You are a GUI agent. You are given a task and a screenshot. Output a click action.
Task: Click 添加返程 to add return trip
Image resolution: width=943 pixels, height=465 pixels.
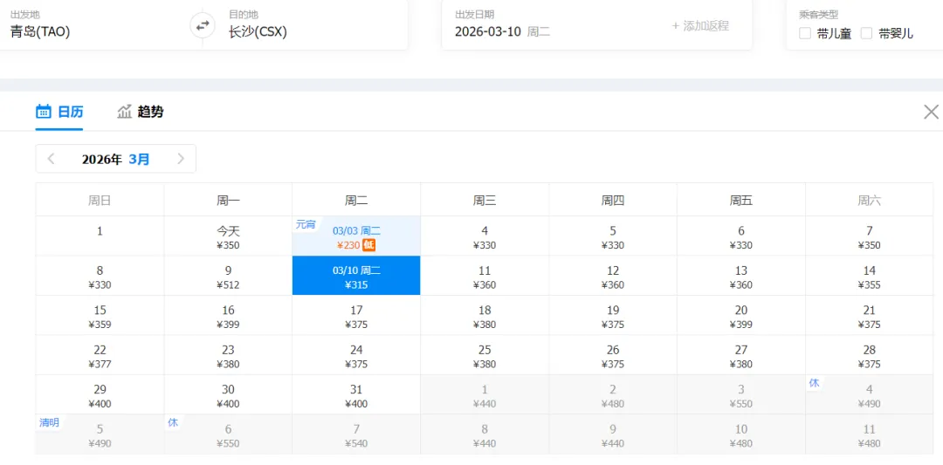tap(700, 26)
